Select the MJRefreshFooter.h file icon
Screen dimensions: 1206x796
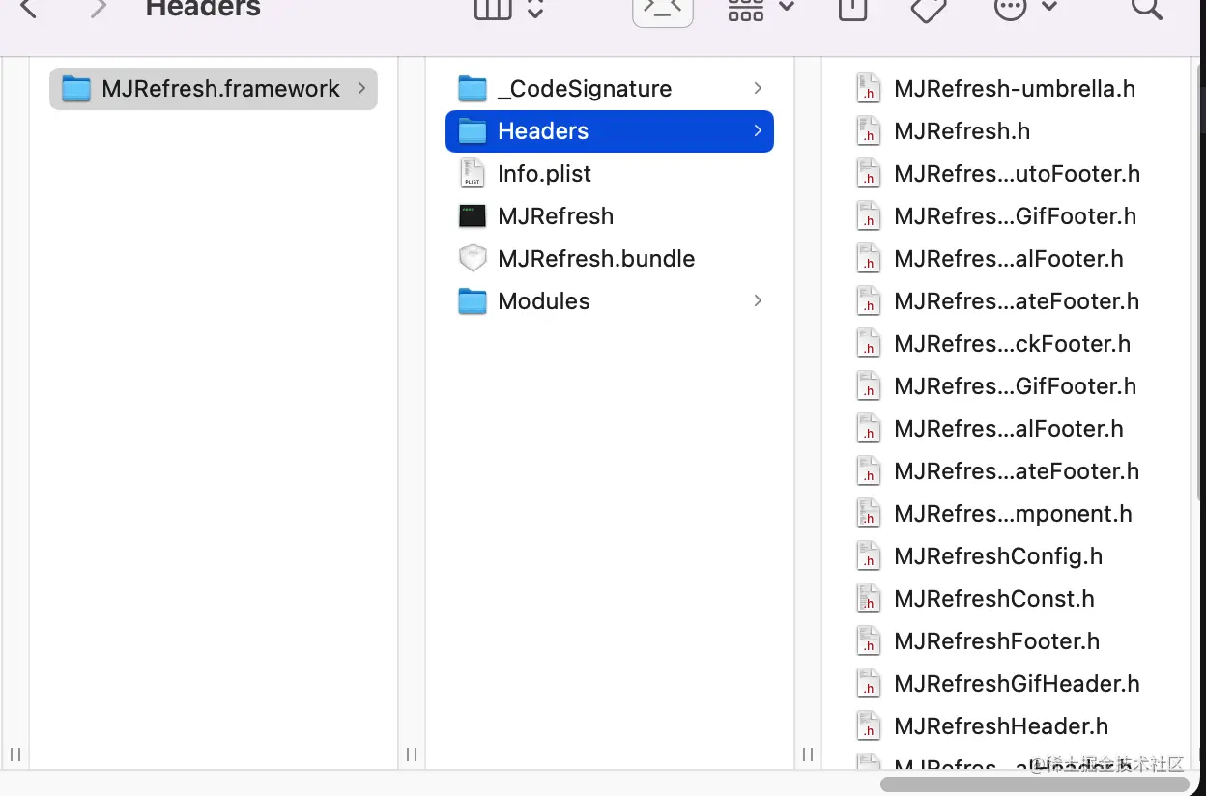pyautogui.click(x=869, y=641)
